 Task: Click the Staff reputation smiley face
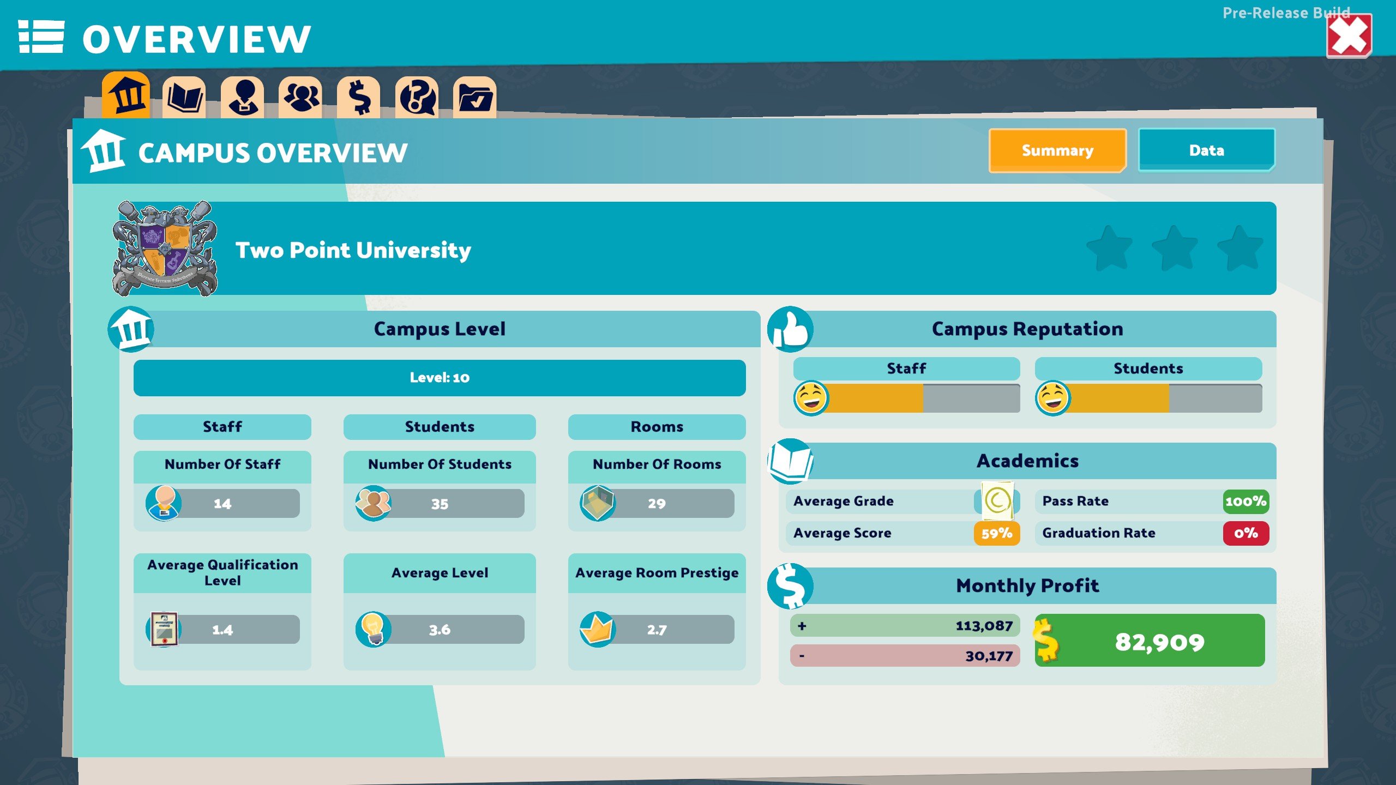click(811, 398)
